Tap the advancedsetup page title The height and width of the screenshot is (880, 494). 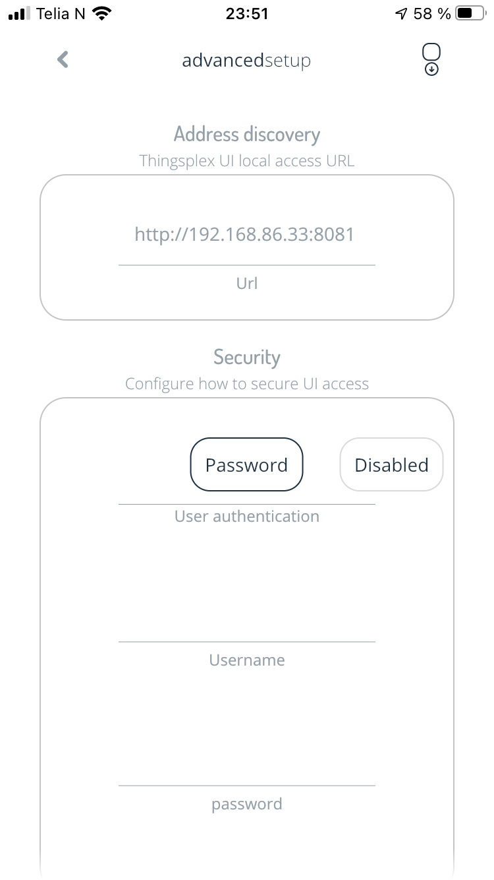click(246, 61)
